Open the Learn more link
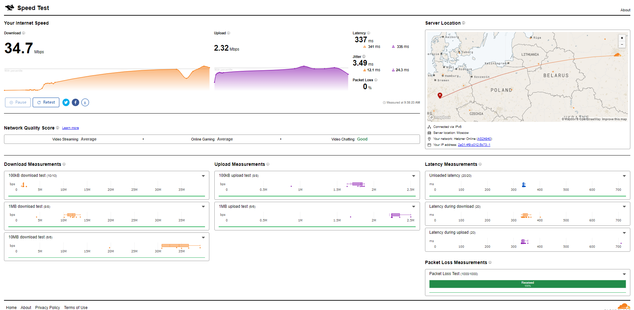Image resolution: width=634 pixels, height=310 pixels. tap(70, 128)
